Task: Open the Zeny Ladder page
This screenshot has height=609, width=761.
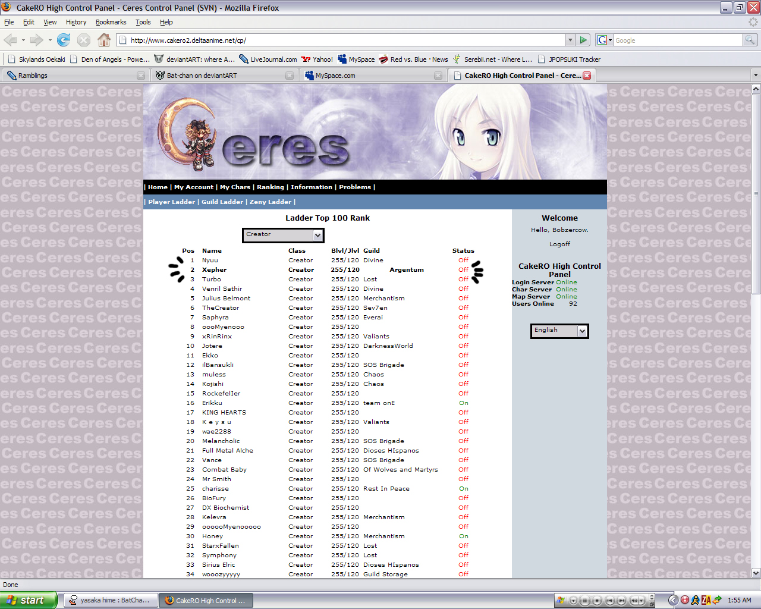Action: (271, 202)
